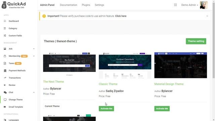This screenshot has width=215, height=121.
Task: Click the Taxes document icon
Action: coord(5,63)
